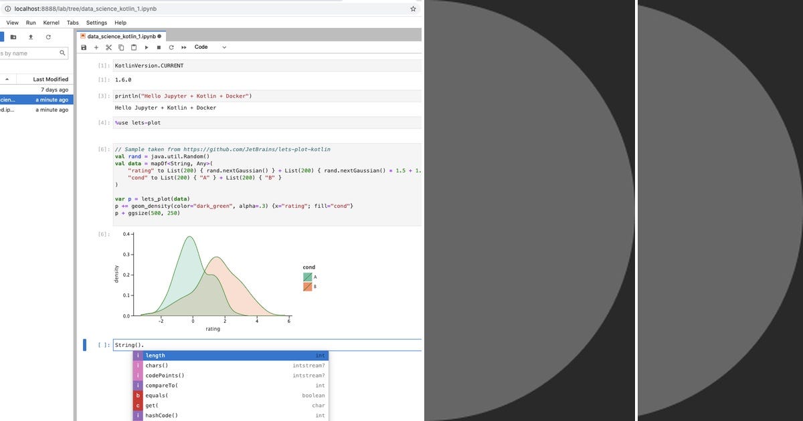803x421 pixels.
Task: Open the Run menu
Action: pyautogui.click(x=31, y=23)
